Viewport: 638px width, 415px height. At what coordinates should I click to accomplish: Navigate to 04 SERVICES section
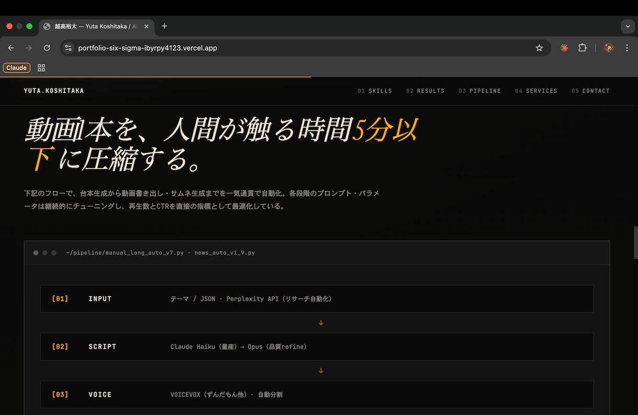click(536, 91)
